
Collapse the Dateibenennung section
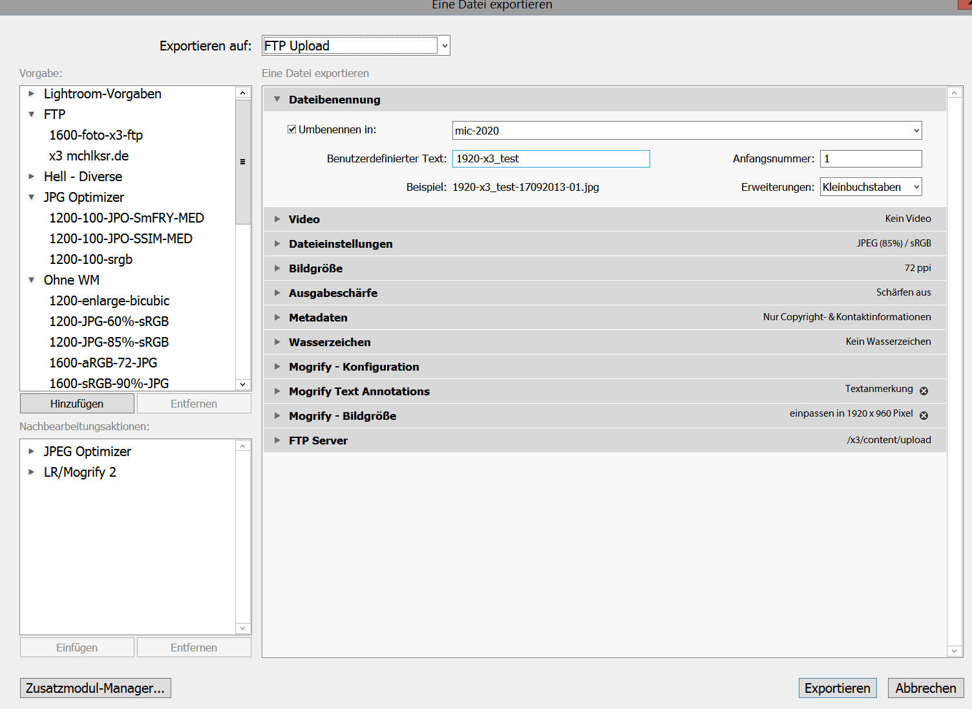(277, 100)
